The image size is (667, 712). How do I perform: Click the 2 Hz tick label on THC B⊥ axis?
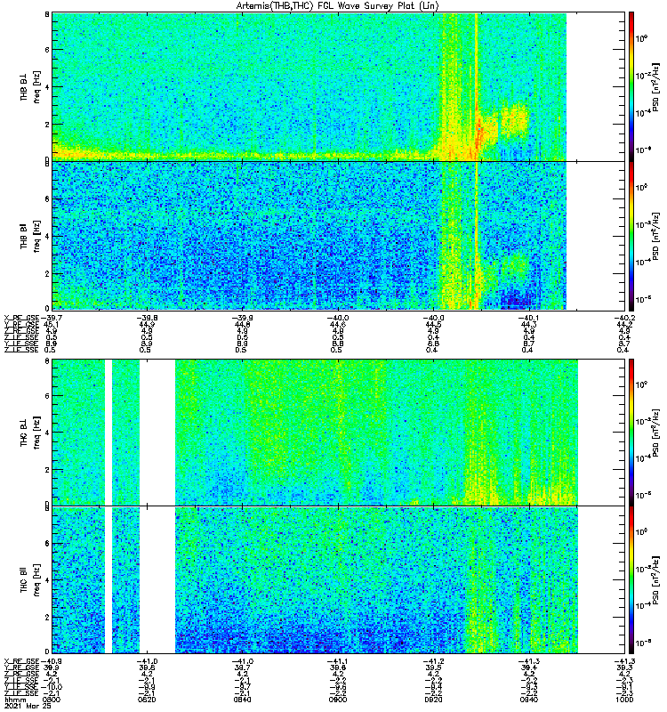[x=47, y=470]
